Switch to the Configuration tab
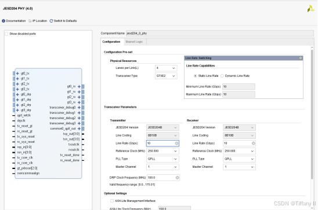Screen dimensions: 318x210 click(111, 42)
